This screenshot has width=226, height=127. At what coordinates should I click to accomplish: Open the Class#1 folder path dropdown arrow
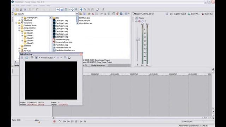point(77,14)
